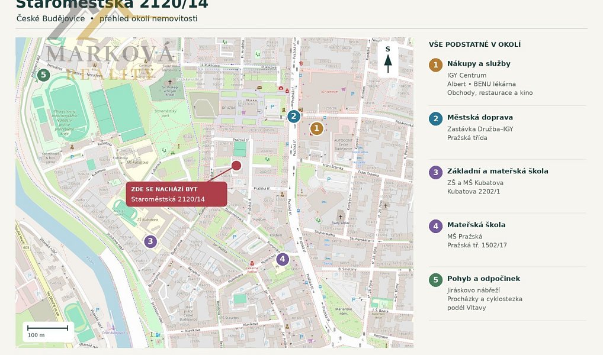This screenshot has height=355, width=603.
Task: Click the orange marker 1 on the map
Action: click(x=316, y=128)
